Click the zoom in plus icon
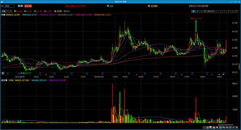The image size is (241, 130). 237,127
